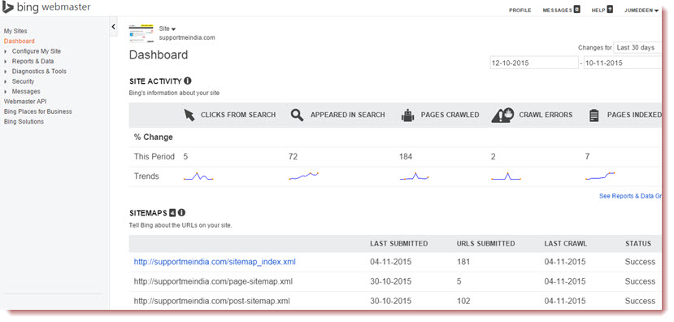Click the Help badge icon
Screen dimensions: 674x322
click(610, 10)
